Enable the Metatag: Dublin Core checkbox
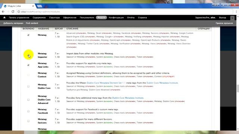The width and height of the screenshot is (239, 134). [x=28, y=86]
